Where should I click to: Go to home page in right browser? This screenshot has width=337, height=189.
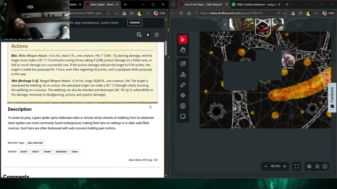point(189,13)
